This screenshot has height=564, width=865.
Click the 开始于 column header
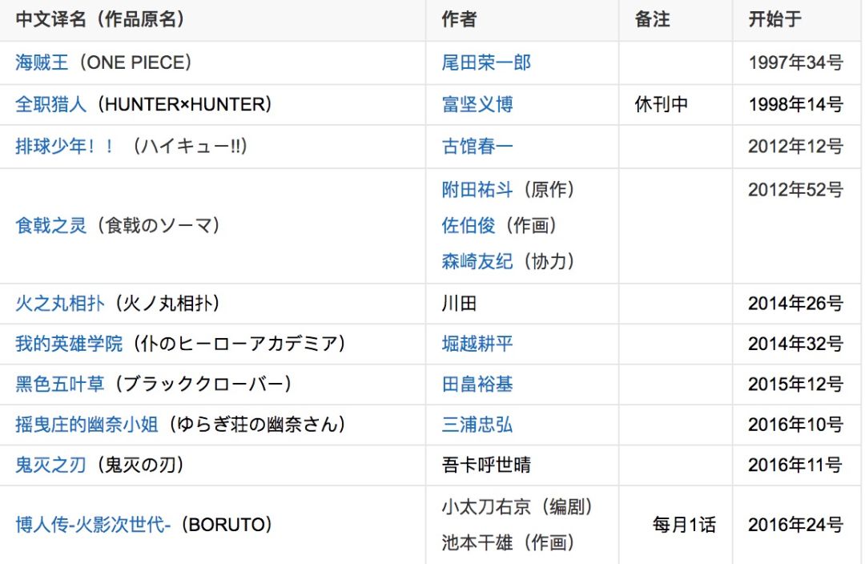pos(774,19)
